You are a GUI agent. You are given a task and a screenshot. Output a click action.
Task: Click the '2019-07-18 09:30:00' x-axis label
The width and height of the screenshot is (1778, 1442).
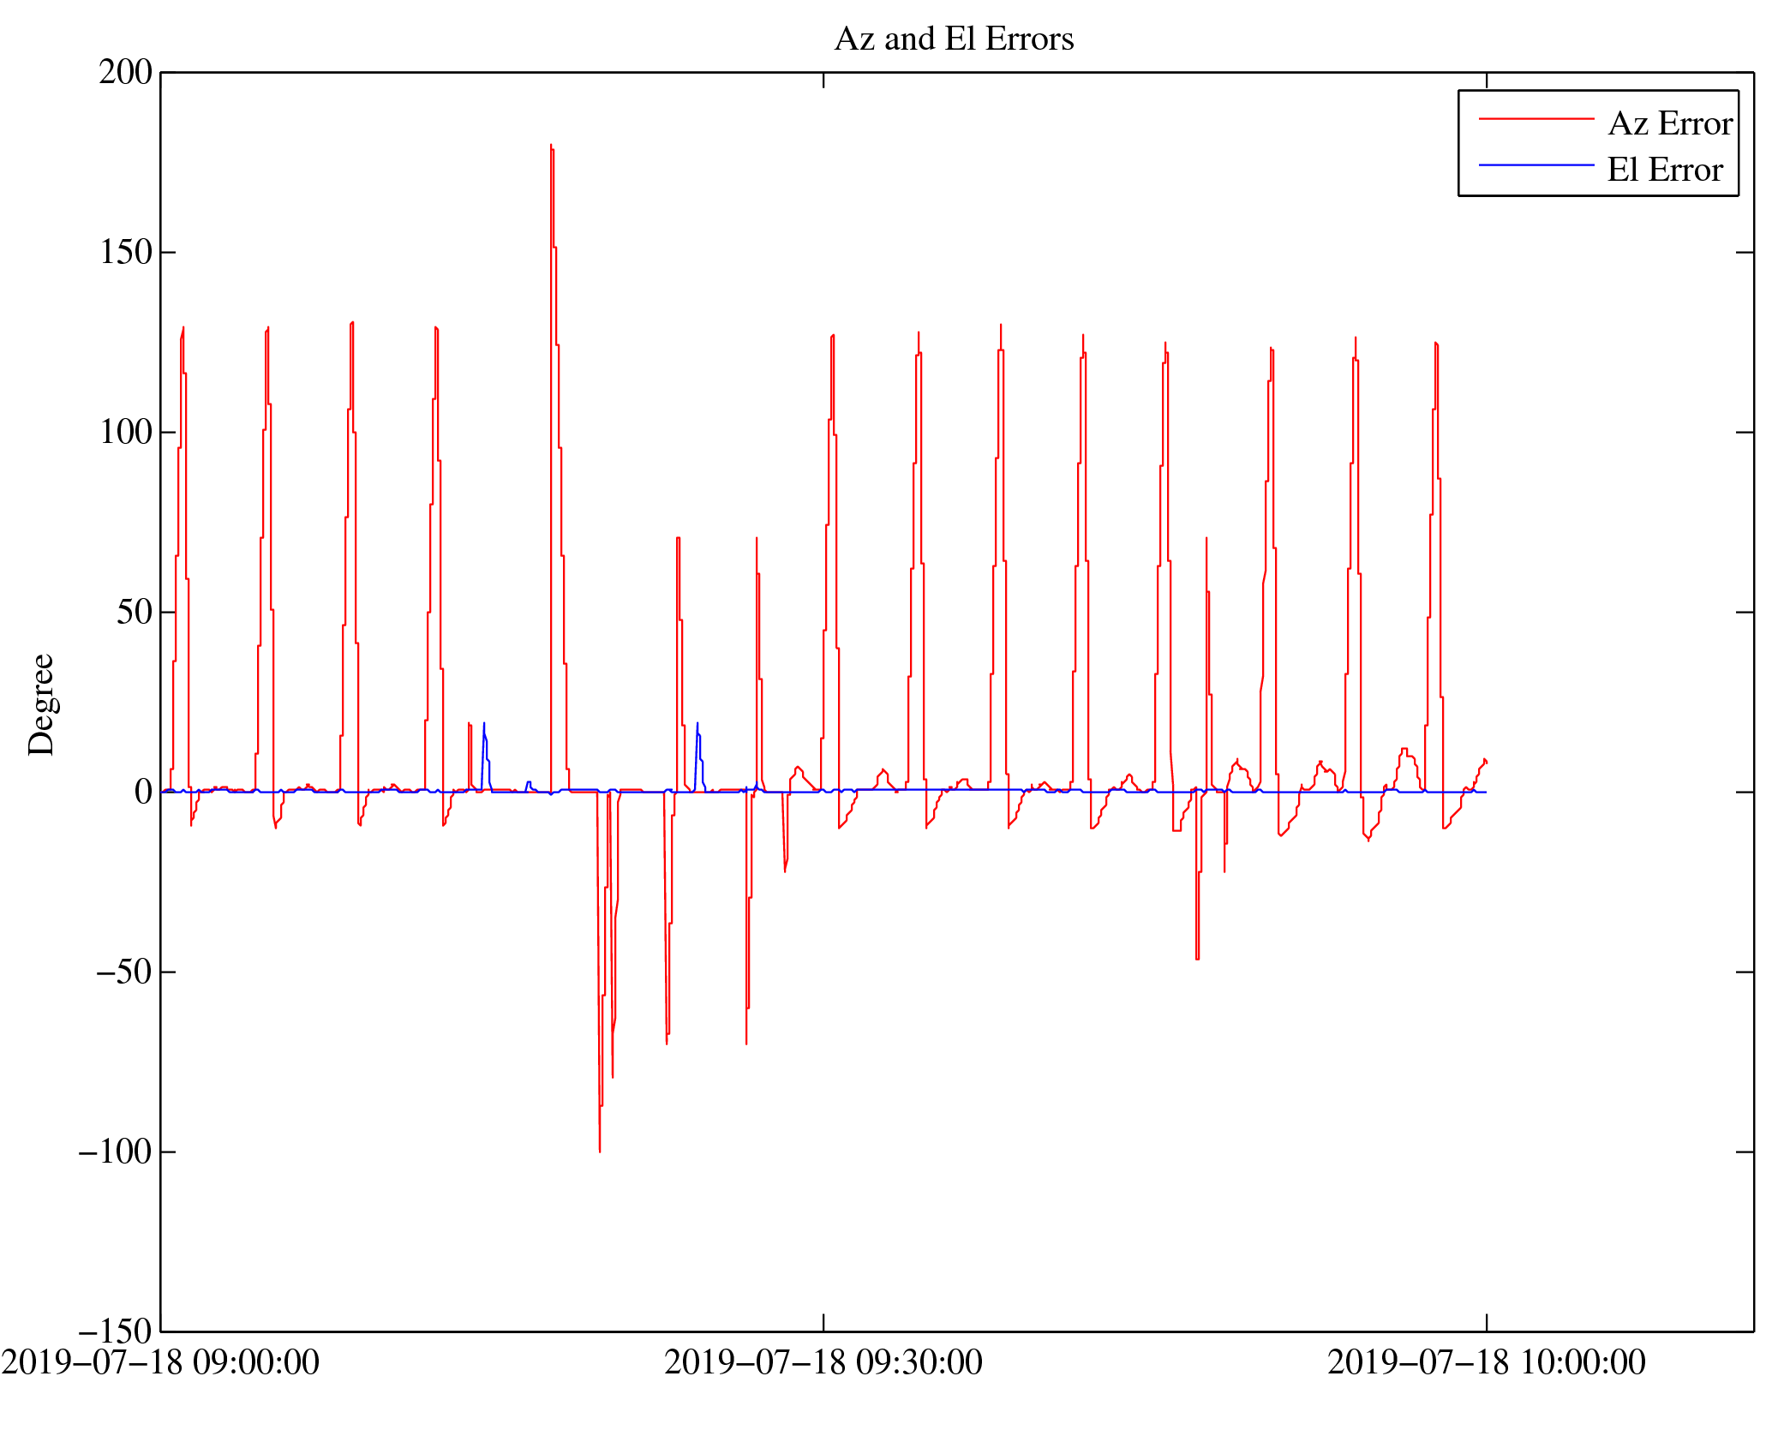point(823,1363)
